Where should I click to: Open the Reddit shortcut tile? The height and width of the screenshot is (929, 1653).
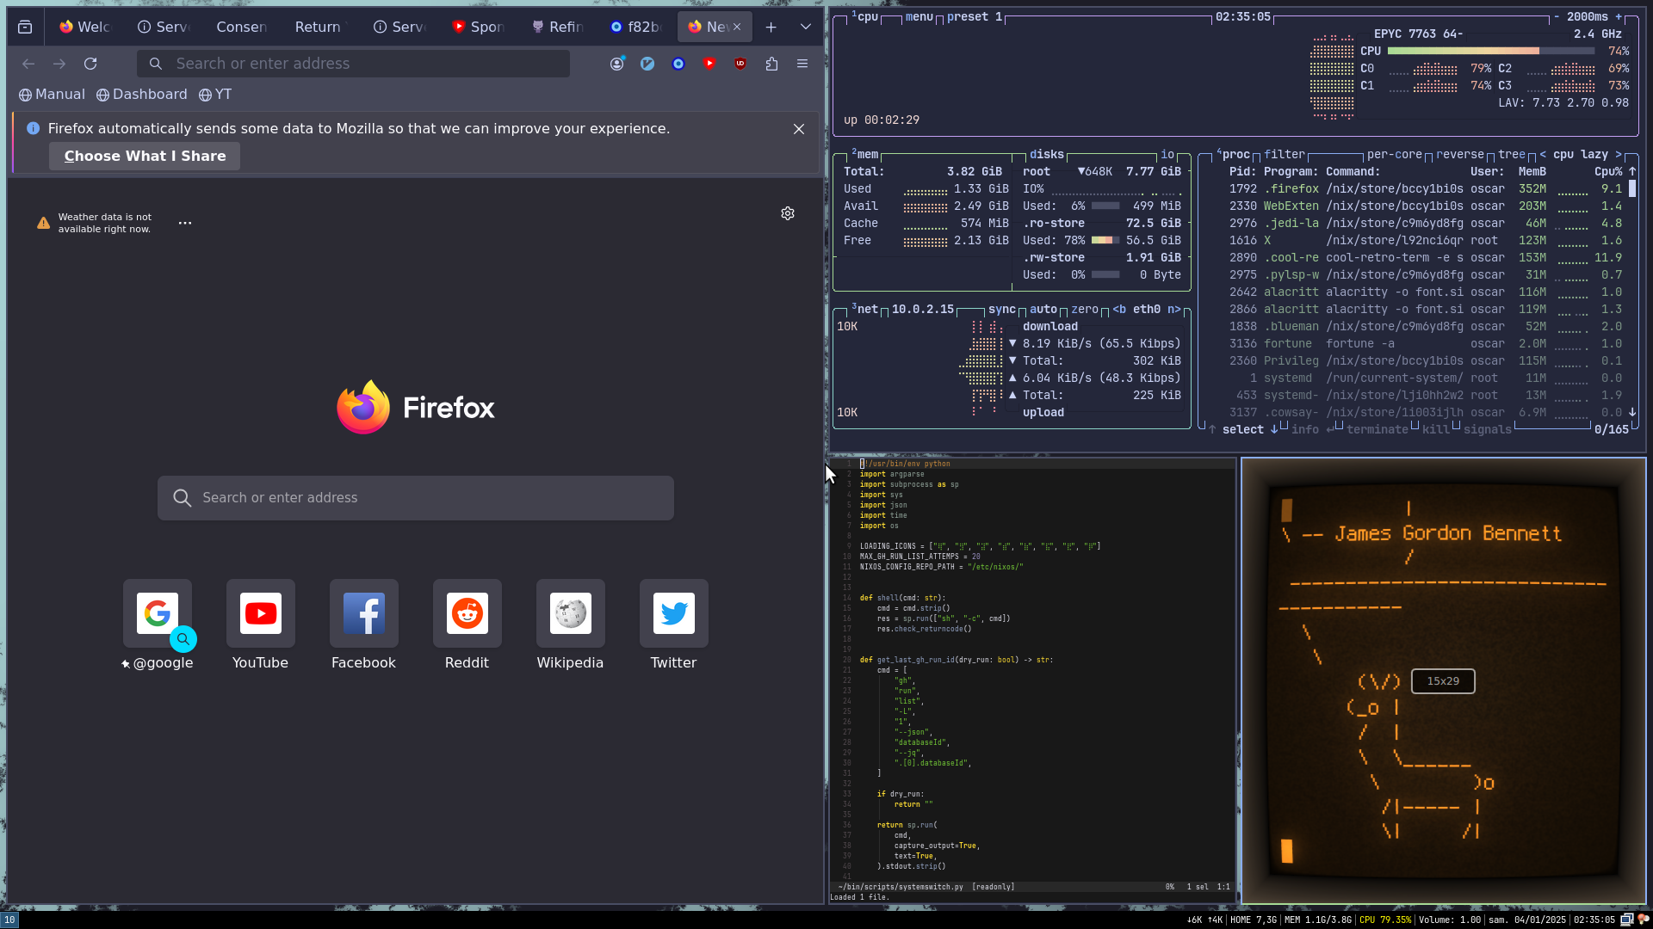[467, 625]
